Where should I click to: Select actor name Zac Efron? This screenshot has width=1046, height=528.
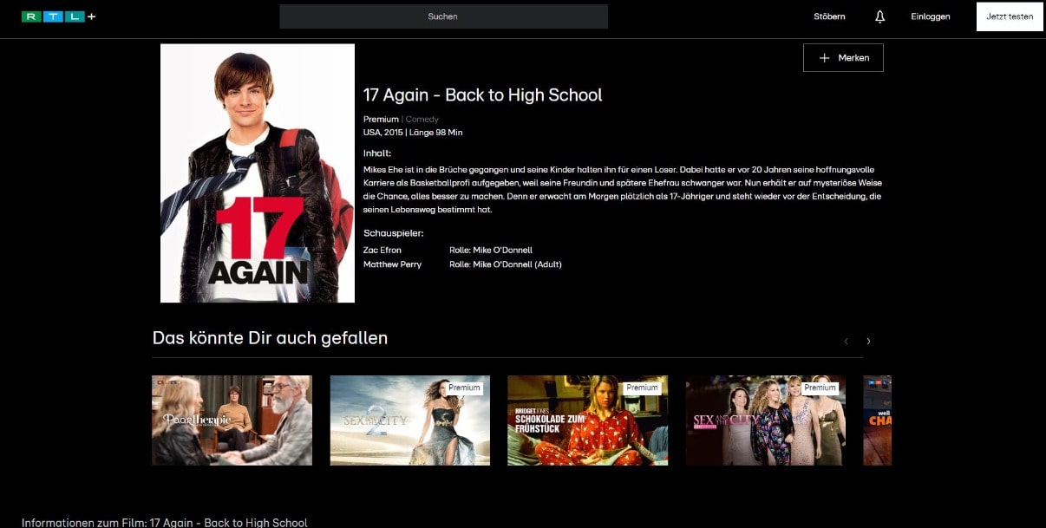click(382, 251)
